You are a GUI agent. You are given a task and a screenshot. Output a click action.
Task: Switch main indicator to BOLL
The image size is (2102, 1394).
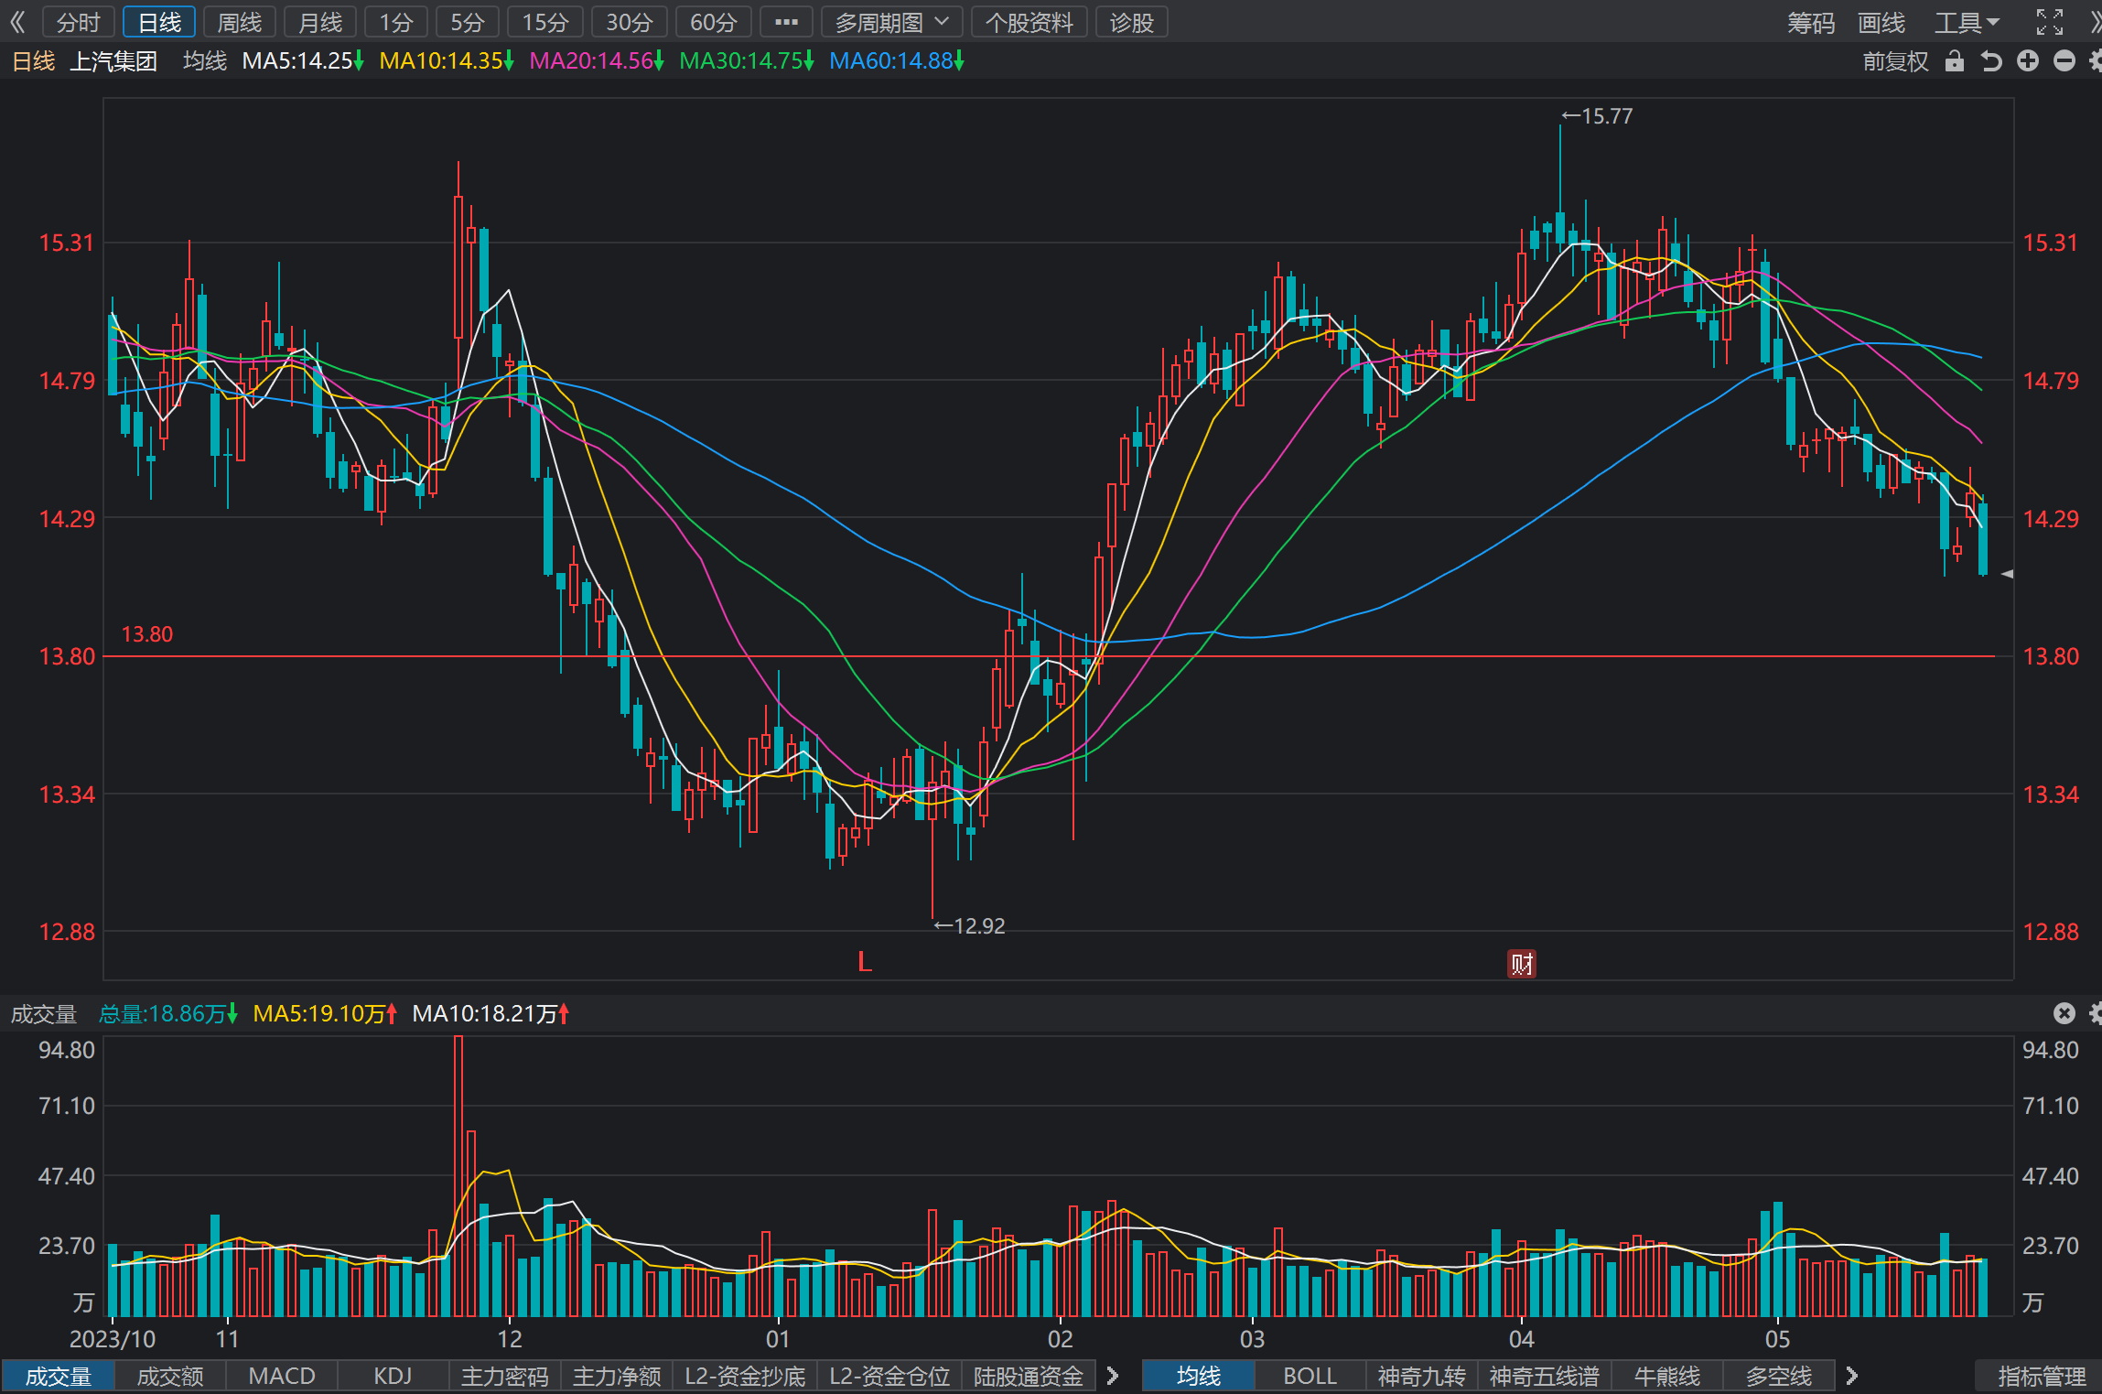(x=1310, y=1377)
